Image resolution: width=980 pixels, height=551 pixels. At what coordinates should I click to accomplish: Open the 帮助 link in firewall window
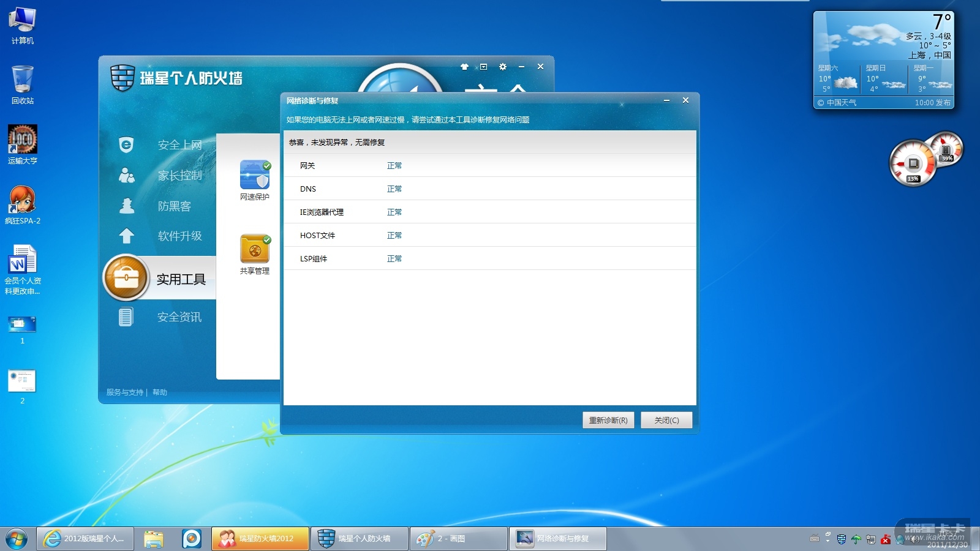pyautogui.click(x=160, y=392)
